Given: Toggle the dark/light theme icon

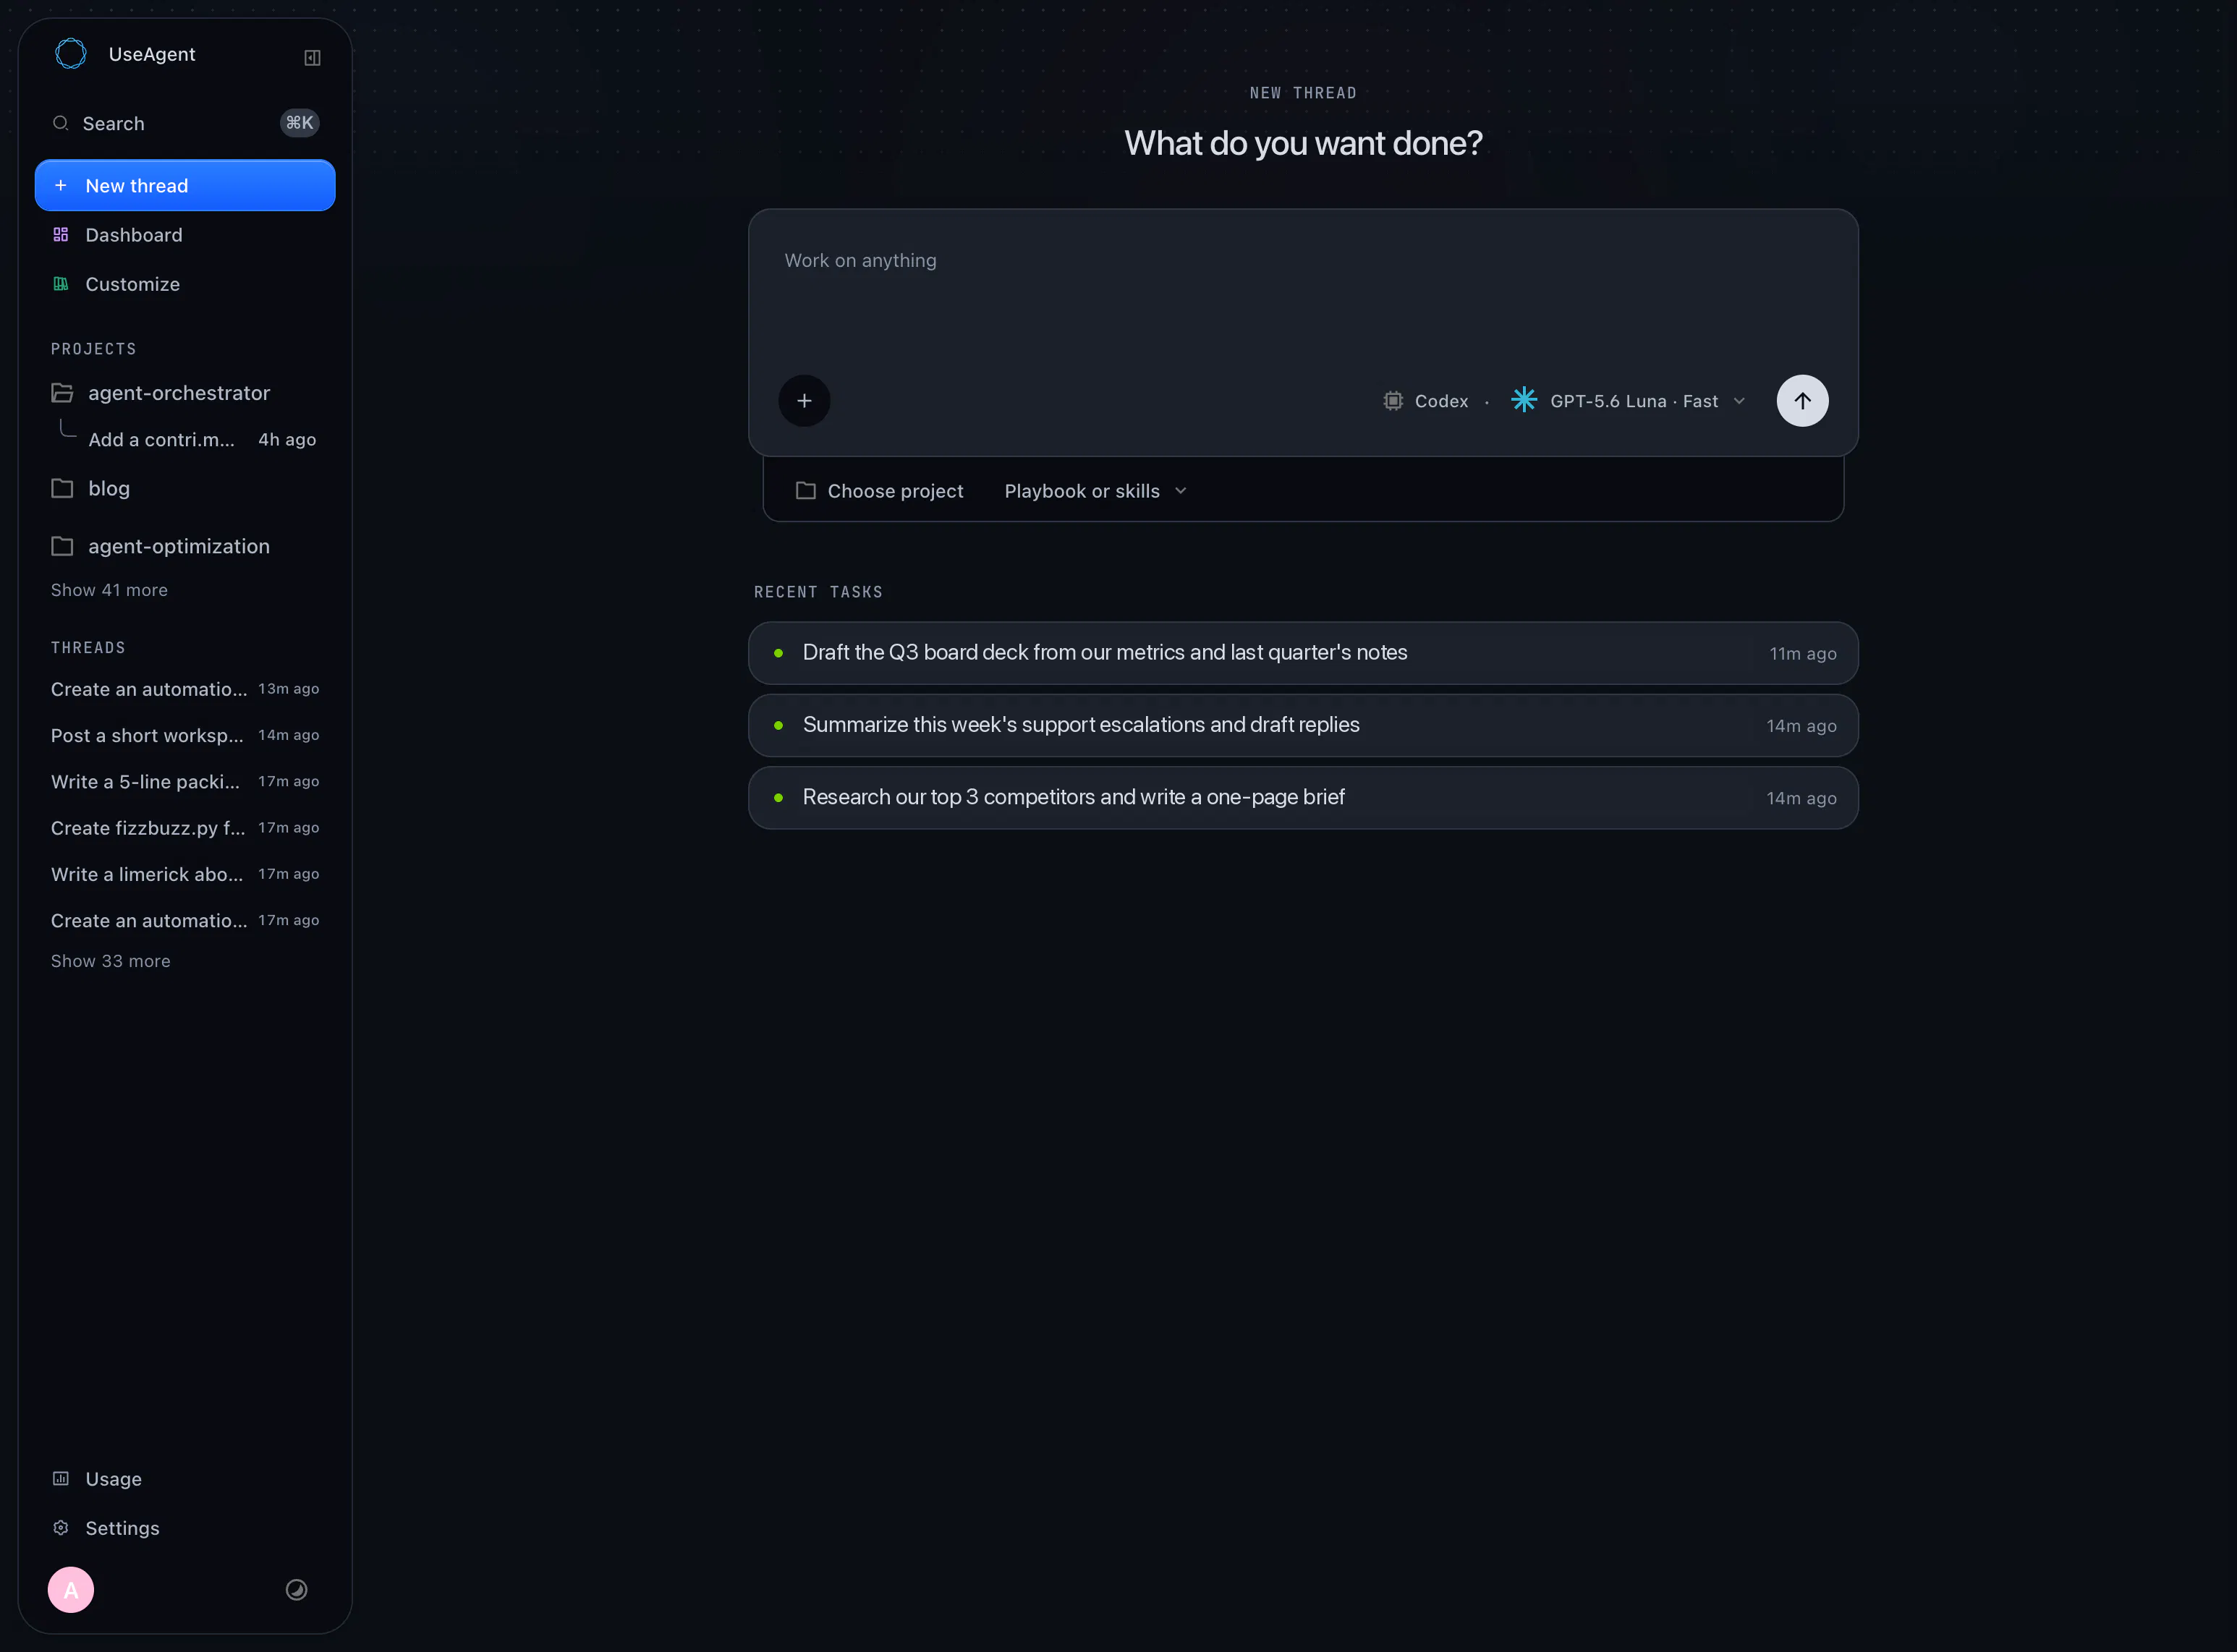Looking at the screenshot, I should [296, 1590].
